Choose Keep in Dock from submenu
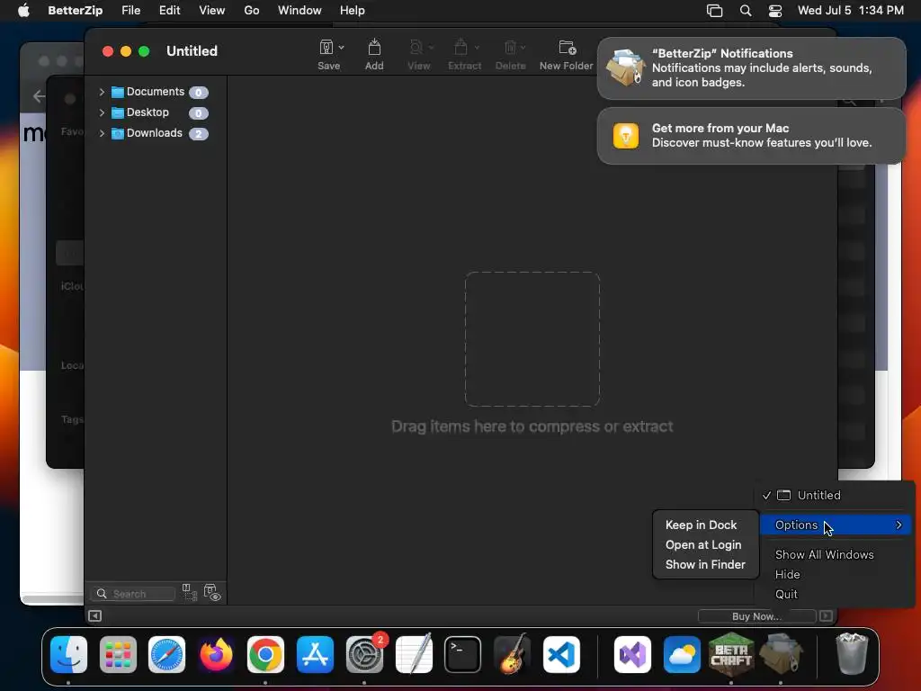Image resolution: width=921 pixels, height=691 pixels. [x=701, y=525]
